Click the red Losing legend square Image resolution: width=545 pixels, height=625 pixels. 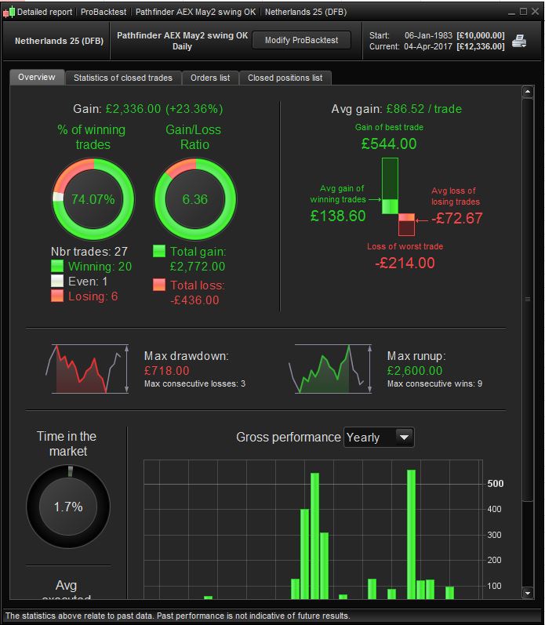57,296
